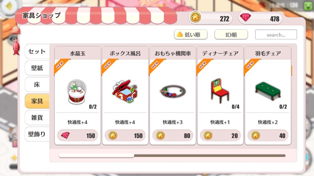Pick the おもちゃ機関車 toy train item

point(173,91)
